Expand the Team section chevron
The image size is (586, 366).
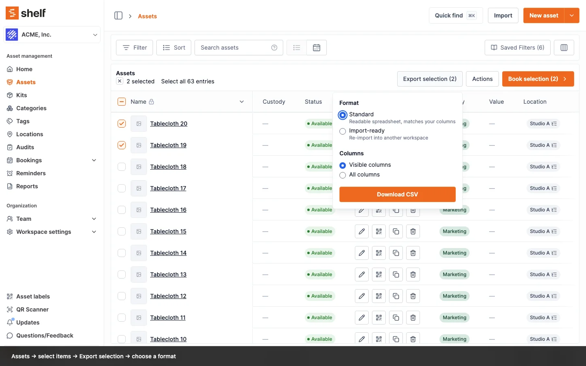tap(94, 219)
